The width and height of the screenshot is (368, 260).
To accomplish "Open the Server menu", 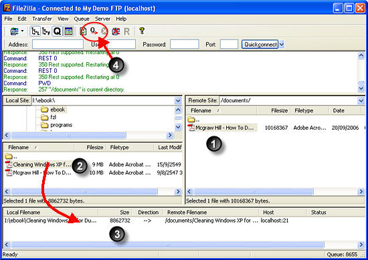I will click(102, 19).
